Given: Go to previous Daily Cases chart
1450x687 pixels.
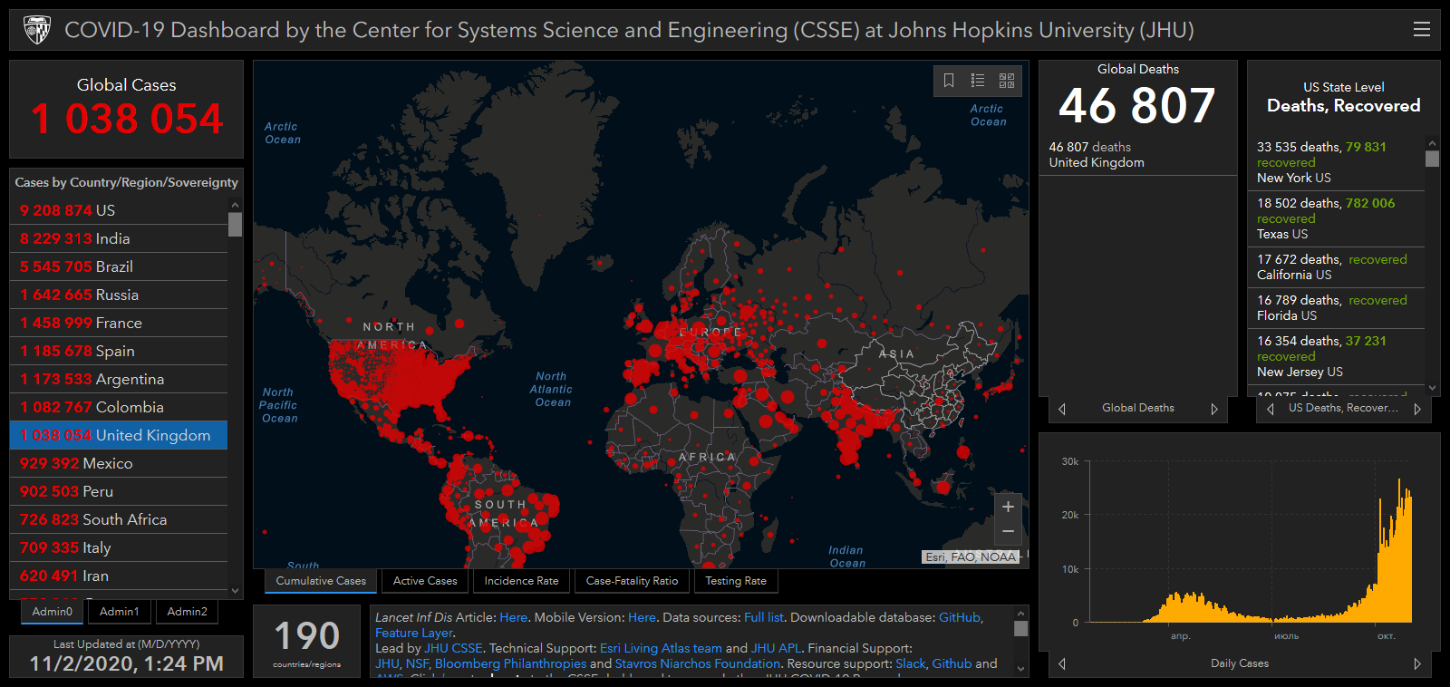Looking at the screenshot, I should point(1062,663).
